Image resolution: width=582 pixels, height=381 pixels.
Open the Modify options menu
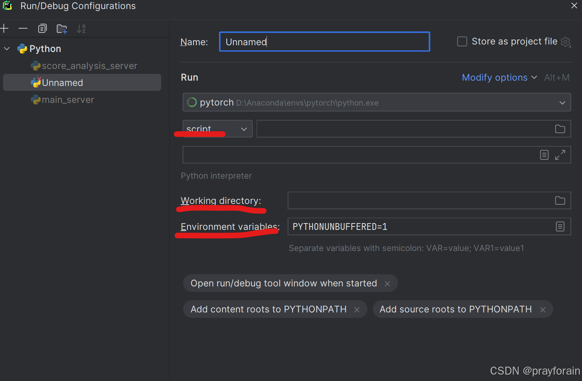click(499, 78)
